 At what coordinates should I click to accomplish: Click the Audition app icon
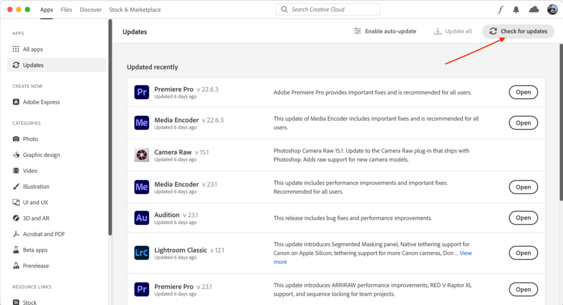[x=141, y=217]
